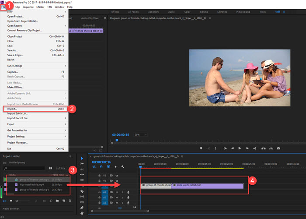Step forward one frame
This screenshot has height=219, width=306.
(247, 148)
